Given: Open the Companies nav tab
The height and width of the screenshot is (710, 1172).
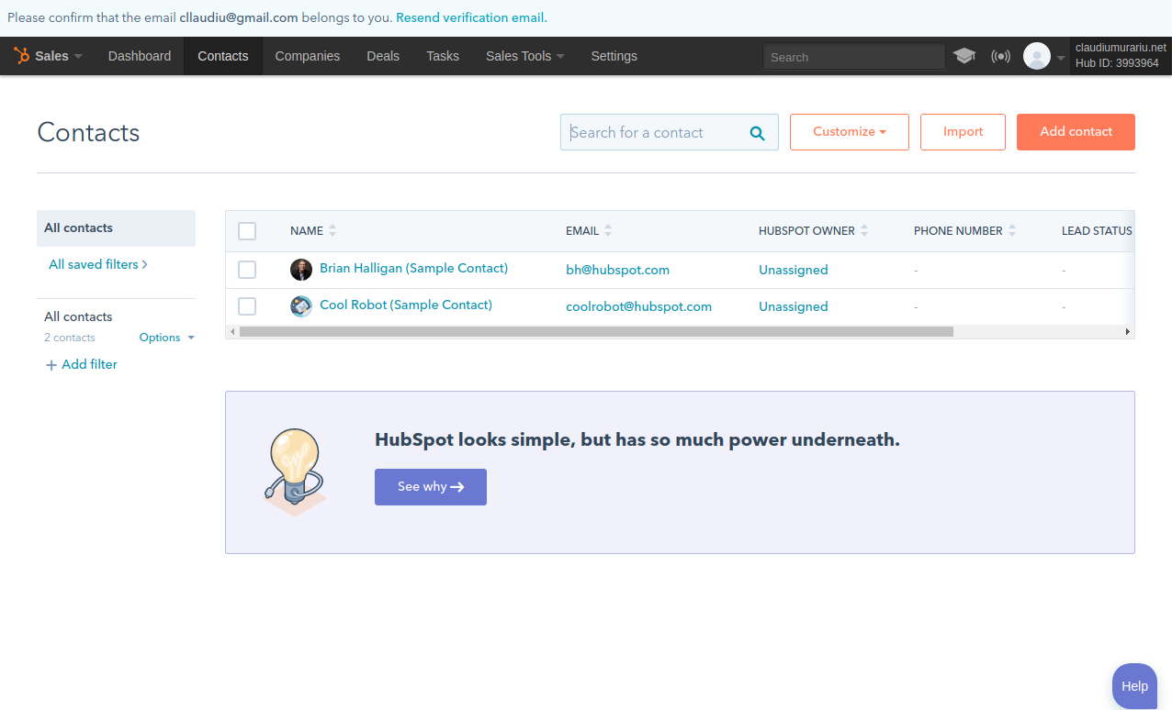Looking at the screenshot, I should [308, 56].
